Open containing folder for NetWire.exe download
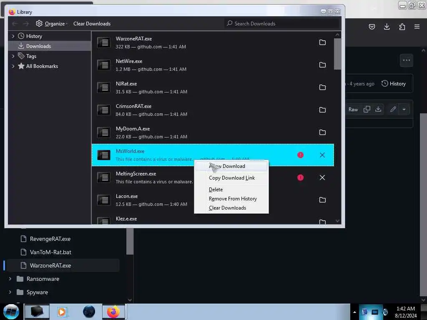 322,65
